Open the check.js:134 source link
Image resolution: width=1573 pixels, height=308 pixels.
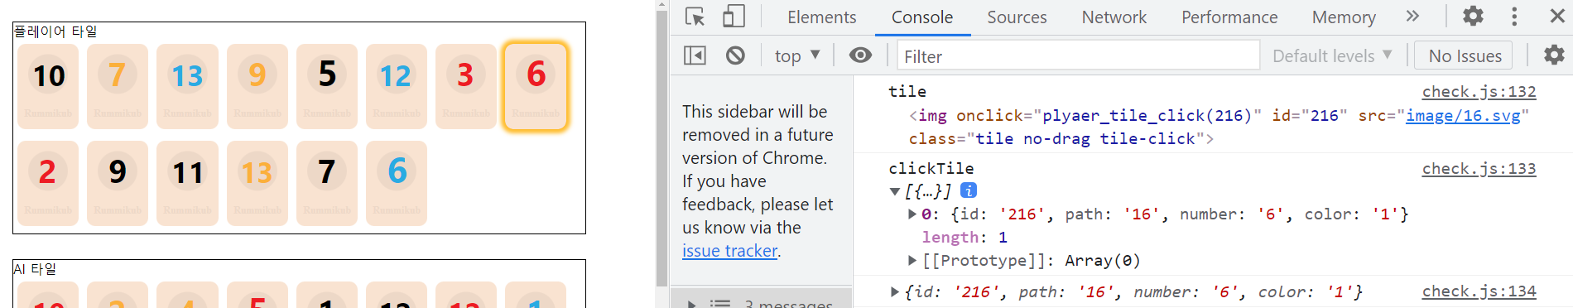(1479, 291)
